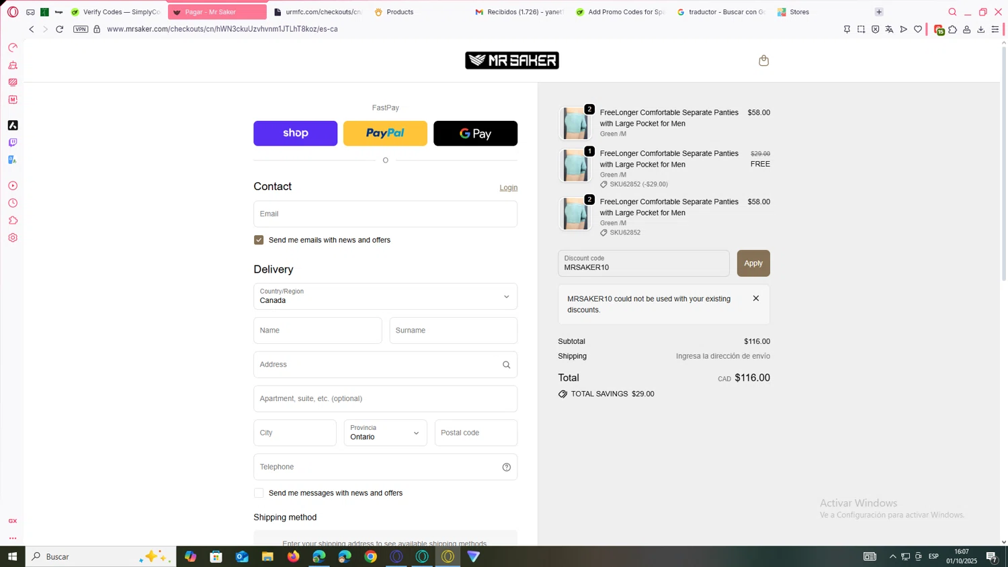This screenshot has height=567, width=1008.
Task: Click the Name input field
Action: [318, 331]
